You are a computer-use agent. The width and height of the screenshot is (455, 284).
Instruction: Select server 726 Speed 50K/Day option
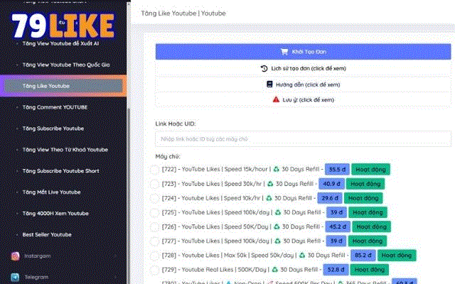point(155,226)
